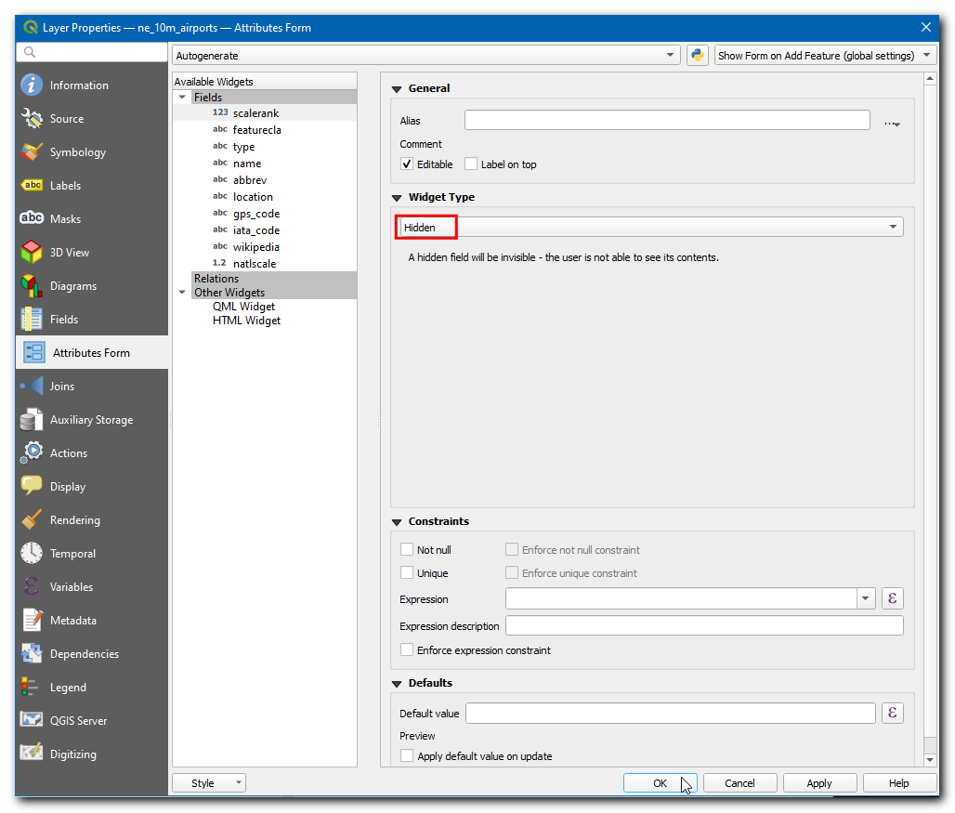The image size is (955, 813).
Task: Open the Temporal clock icon
Action: pos(33,554)
